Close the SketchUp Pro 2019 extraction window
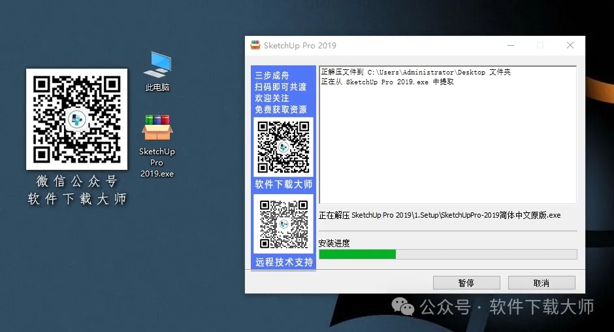 pos(570,46)
